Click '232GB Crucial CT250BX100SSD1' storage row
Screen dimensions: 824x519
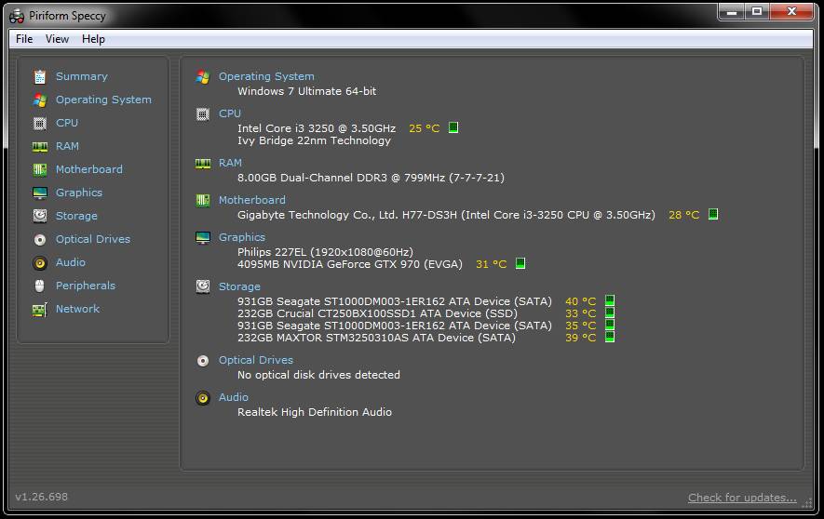point(377,313)
